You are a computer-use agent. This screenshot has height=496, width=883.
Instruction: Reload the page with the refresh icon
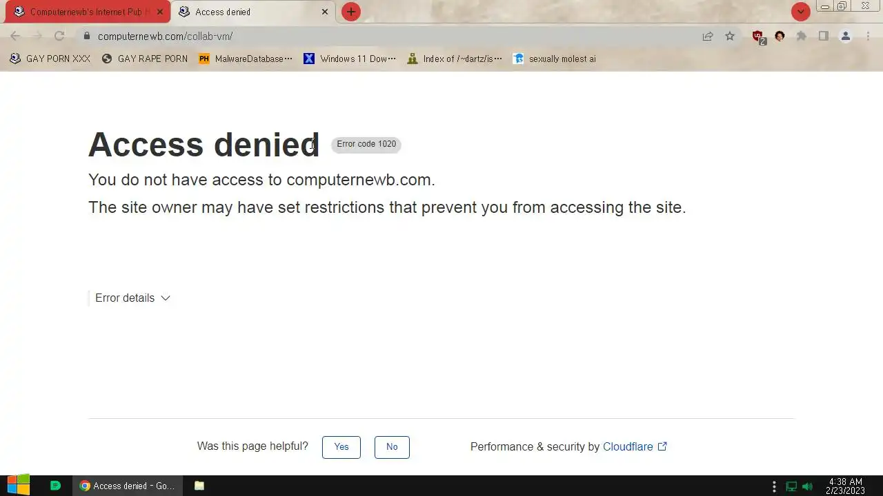point(59,36)
